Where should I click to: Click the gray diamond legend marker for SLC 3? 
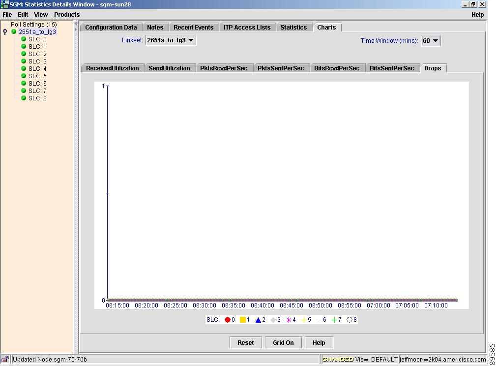tap(273, 320)
